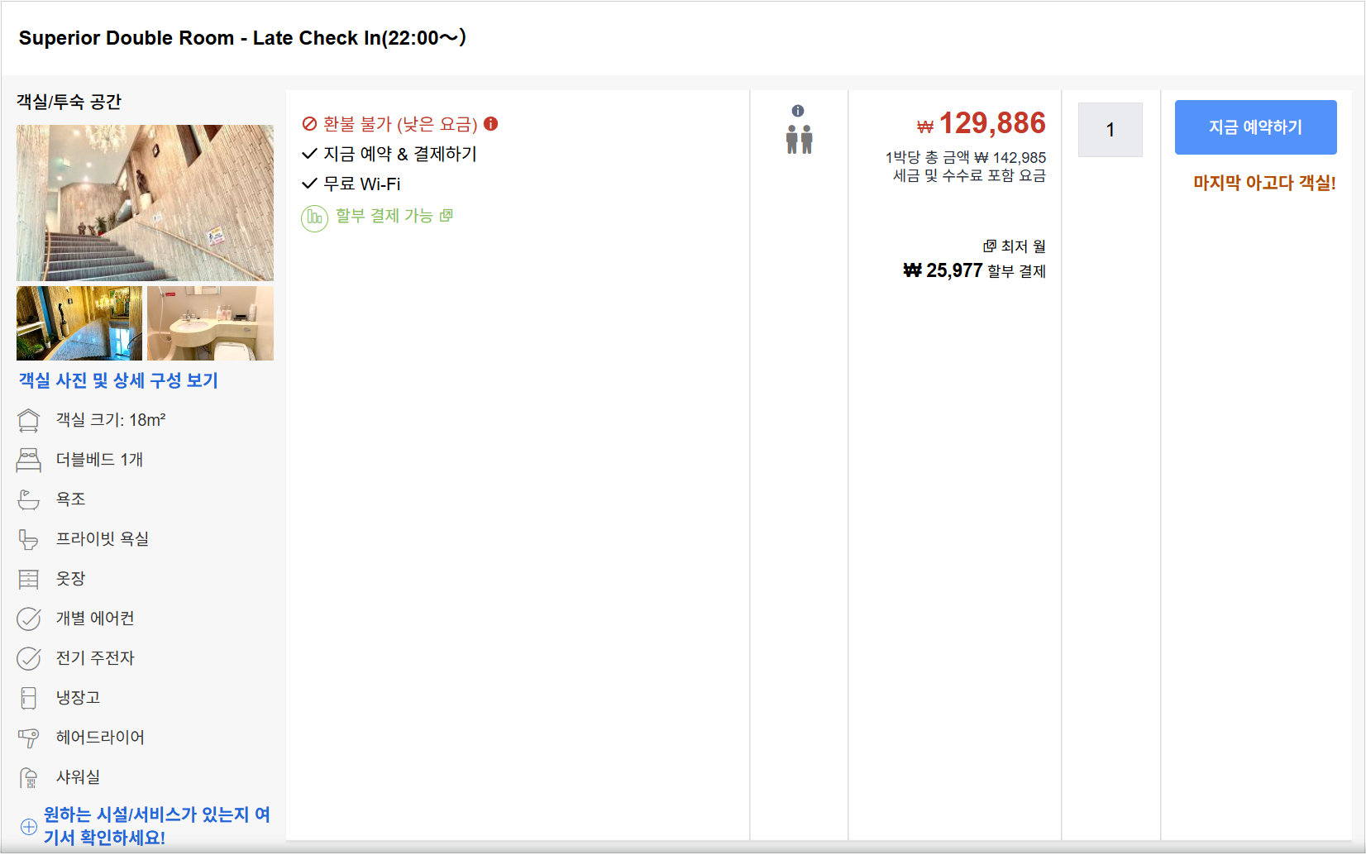The width and height of the screenshot is (1366, 855).
Task: Open 객실 사진 및 상세 구성 보기
Action: (x=117, y=380)
